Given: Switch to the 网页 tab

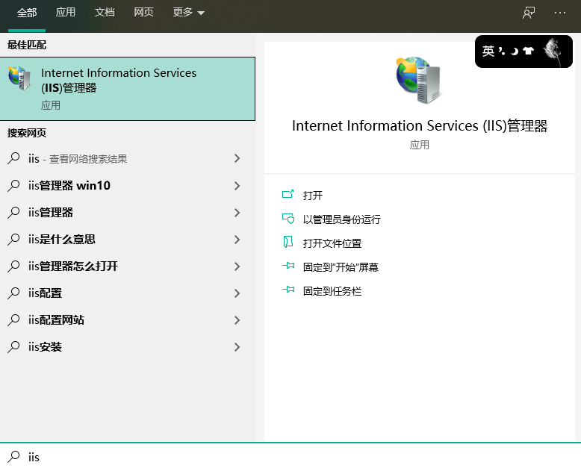Looking at the screenshot, I should 143,12.
